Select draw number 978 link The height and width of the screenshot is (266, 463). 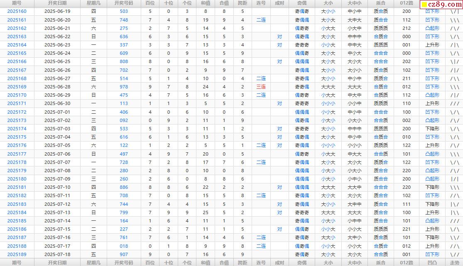tap(124, 87)
